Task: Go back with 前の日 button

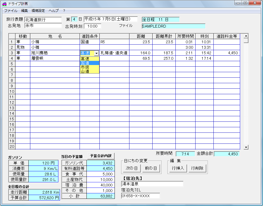Action: click(151, 168)
